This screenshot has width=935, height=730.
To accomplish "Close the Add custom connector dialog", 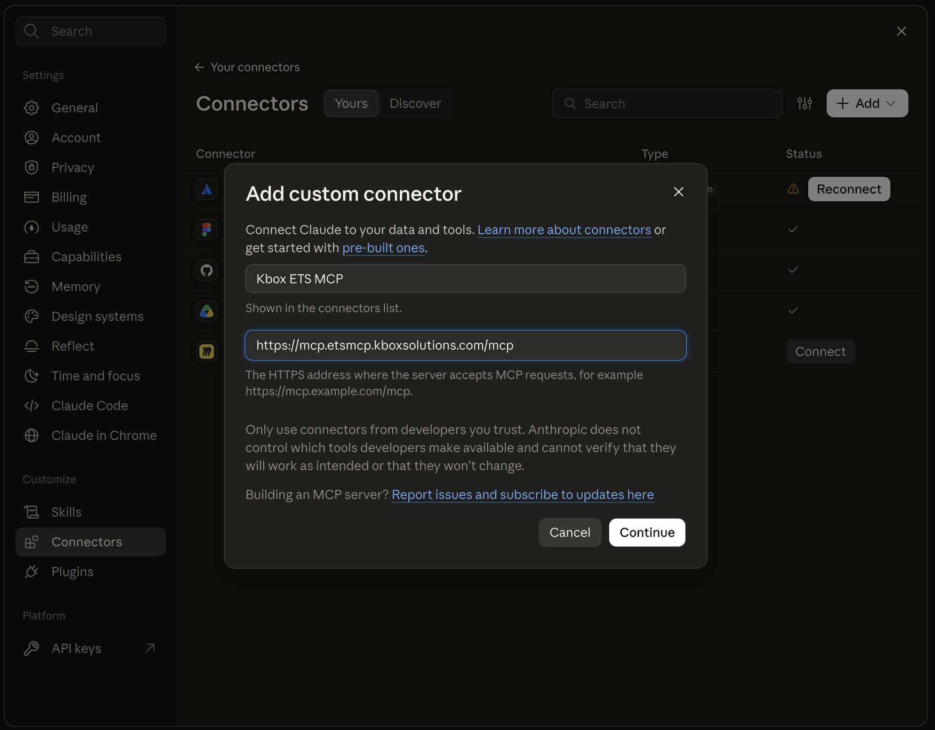I will coord(678,192).
